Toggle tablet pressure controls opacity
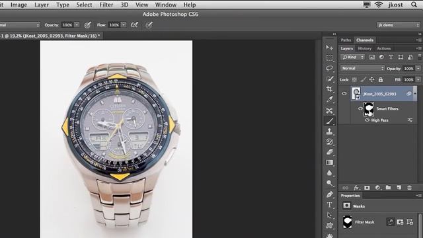The width and height of the screenshot is (423, 238). pyautogui.click(x=87, y=25)
